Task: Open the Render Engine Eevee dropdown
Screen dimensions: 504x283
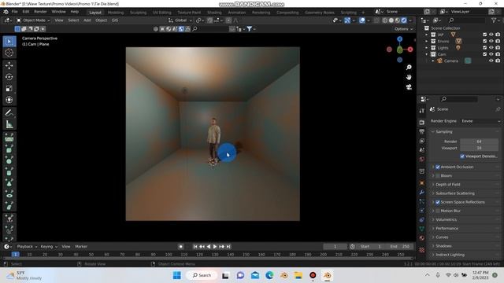Action: pyautogui.click(x=480, y=121)
